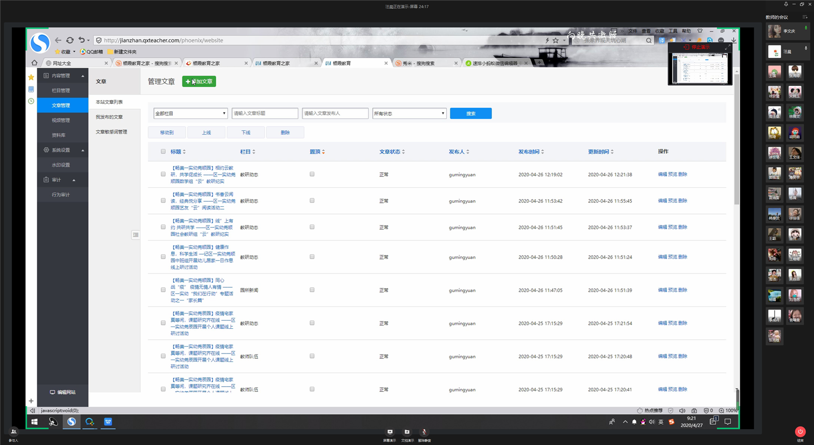Collapse the 审计 sidebar section
The image size is (814, 445).
74,180
